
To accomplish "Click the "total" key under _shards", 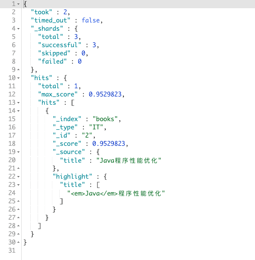I will point(51,37).
